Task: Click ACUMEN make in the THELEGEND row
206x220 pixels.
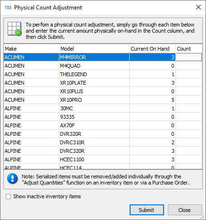Action: tap(32, 74)
